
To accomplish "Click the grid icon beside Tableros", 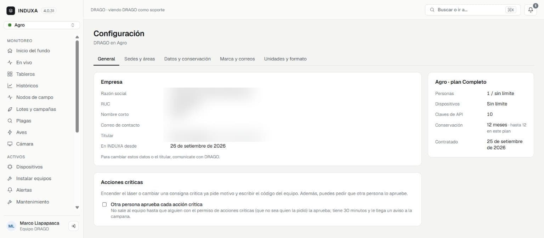I will point(10,74).
